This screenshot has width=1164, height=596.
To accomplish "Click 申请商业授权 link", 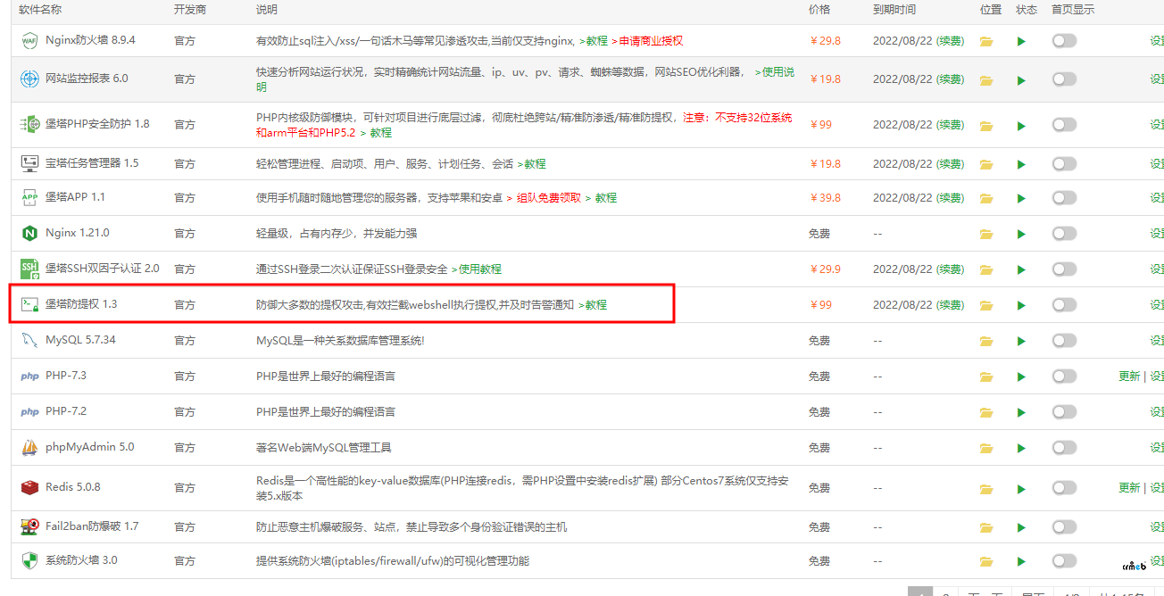I will coord(648,40).
